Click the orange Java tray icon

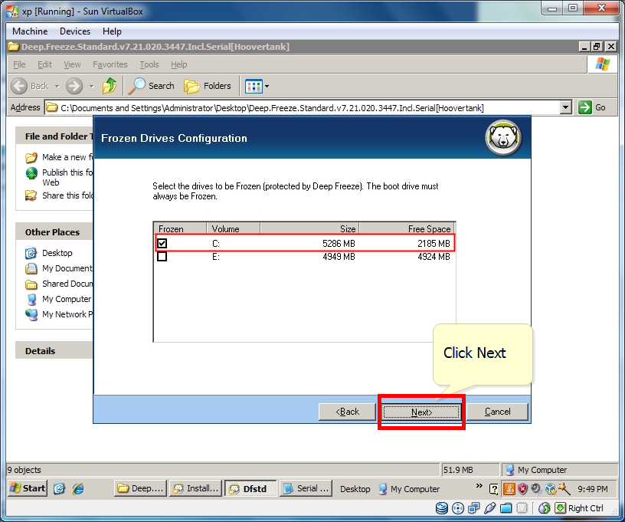click(x=509, y=488)
